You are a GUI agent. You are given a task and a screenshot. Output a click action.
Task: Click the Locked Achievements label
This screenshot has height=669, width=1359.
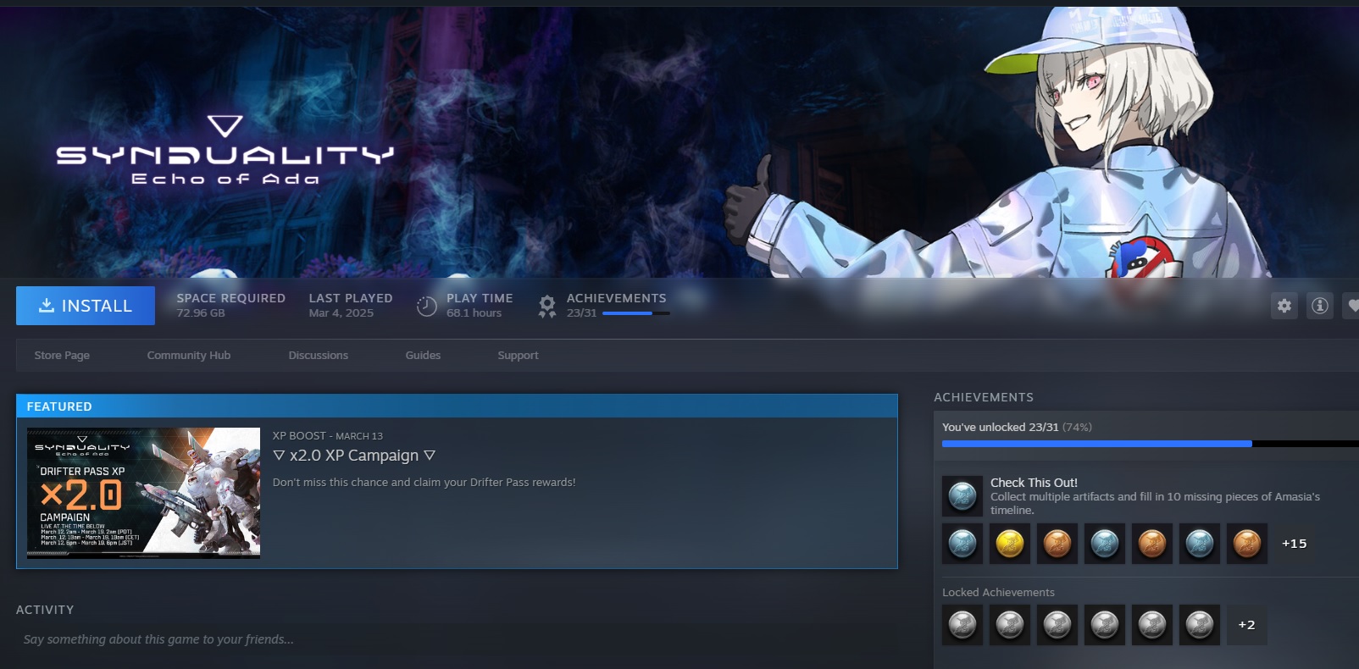[998, 593]
